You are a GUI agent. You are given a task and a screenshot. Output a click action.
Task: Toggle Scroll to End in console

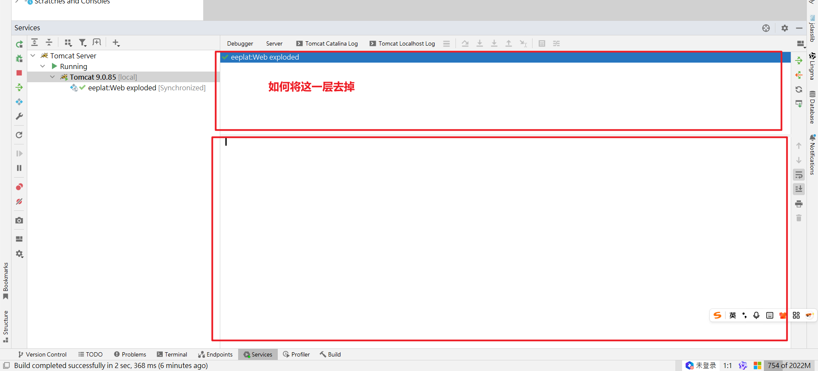coord(799,189)
